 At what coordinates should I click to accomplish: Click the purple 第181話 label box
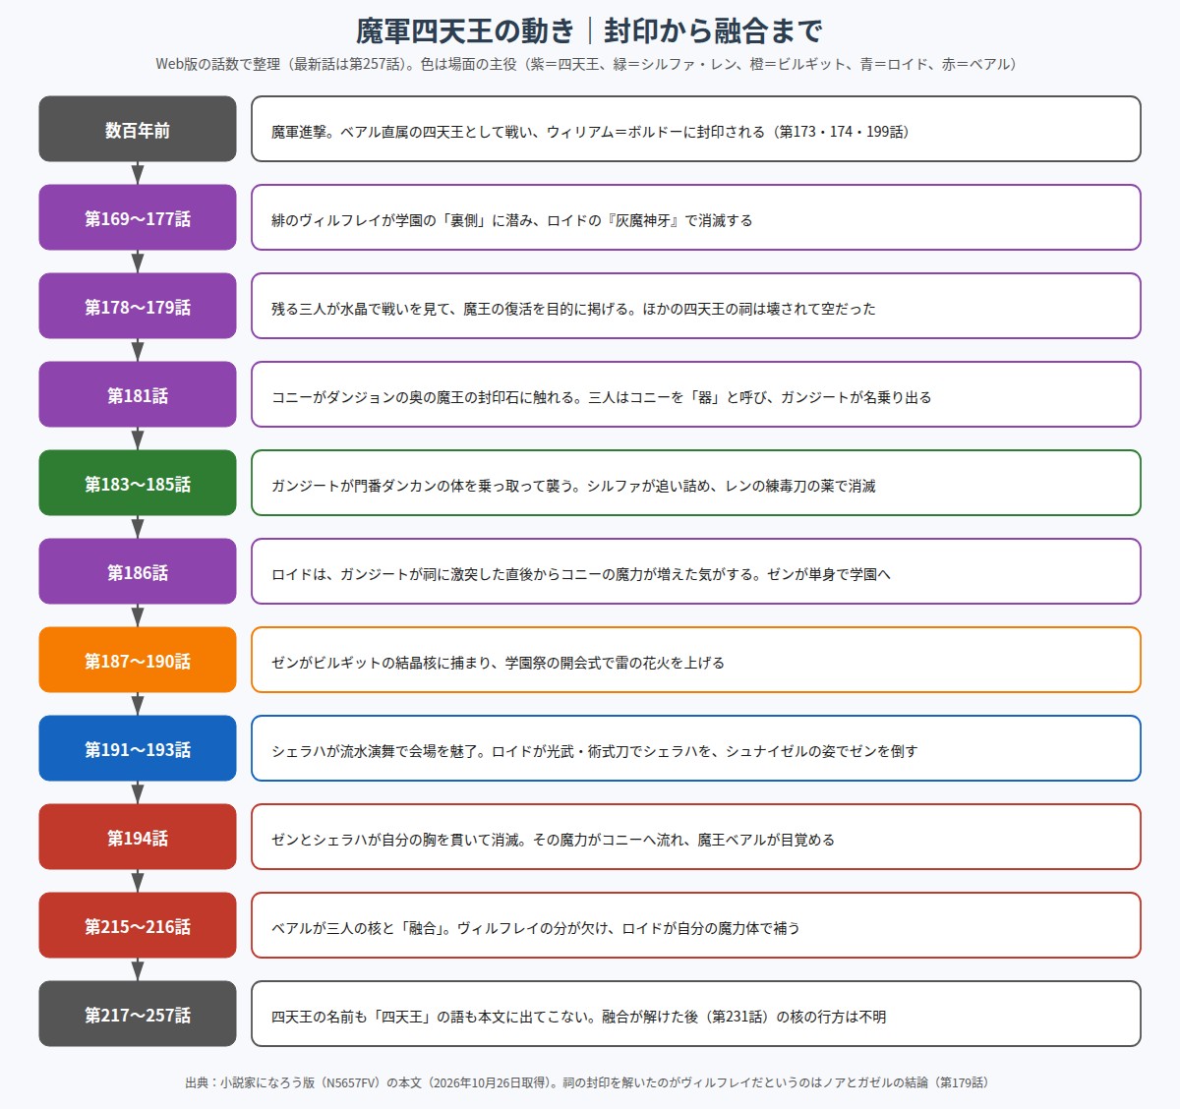coord(138,394)
